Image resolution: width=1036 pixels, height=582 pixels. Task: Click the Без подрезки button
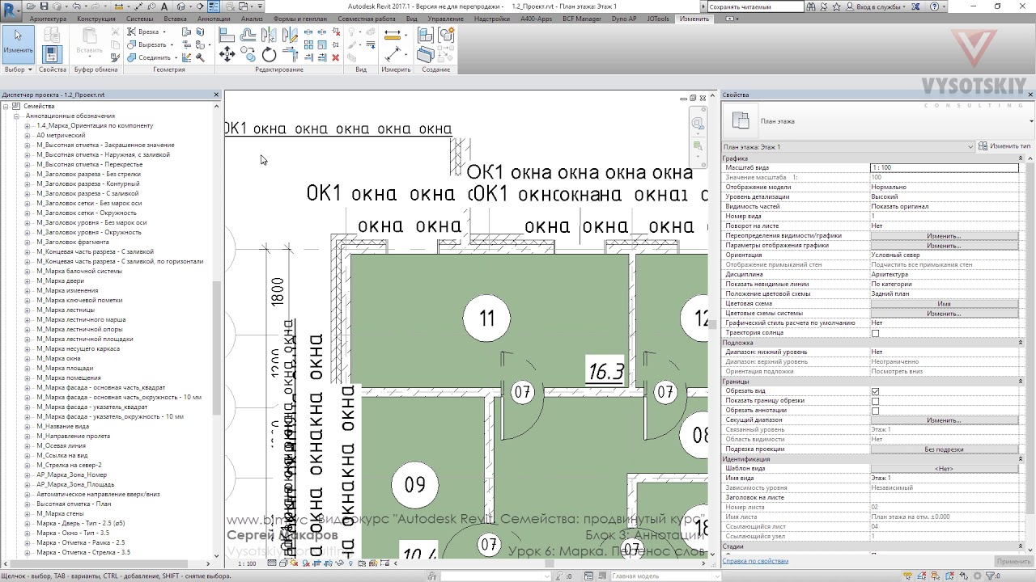click(x=944, y=449)
